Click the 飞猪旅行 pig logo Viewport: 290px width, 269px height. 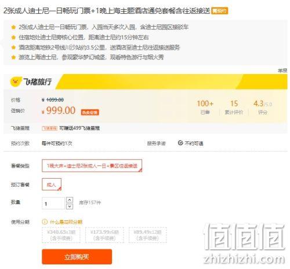pos(16,82)
